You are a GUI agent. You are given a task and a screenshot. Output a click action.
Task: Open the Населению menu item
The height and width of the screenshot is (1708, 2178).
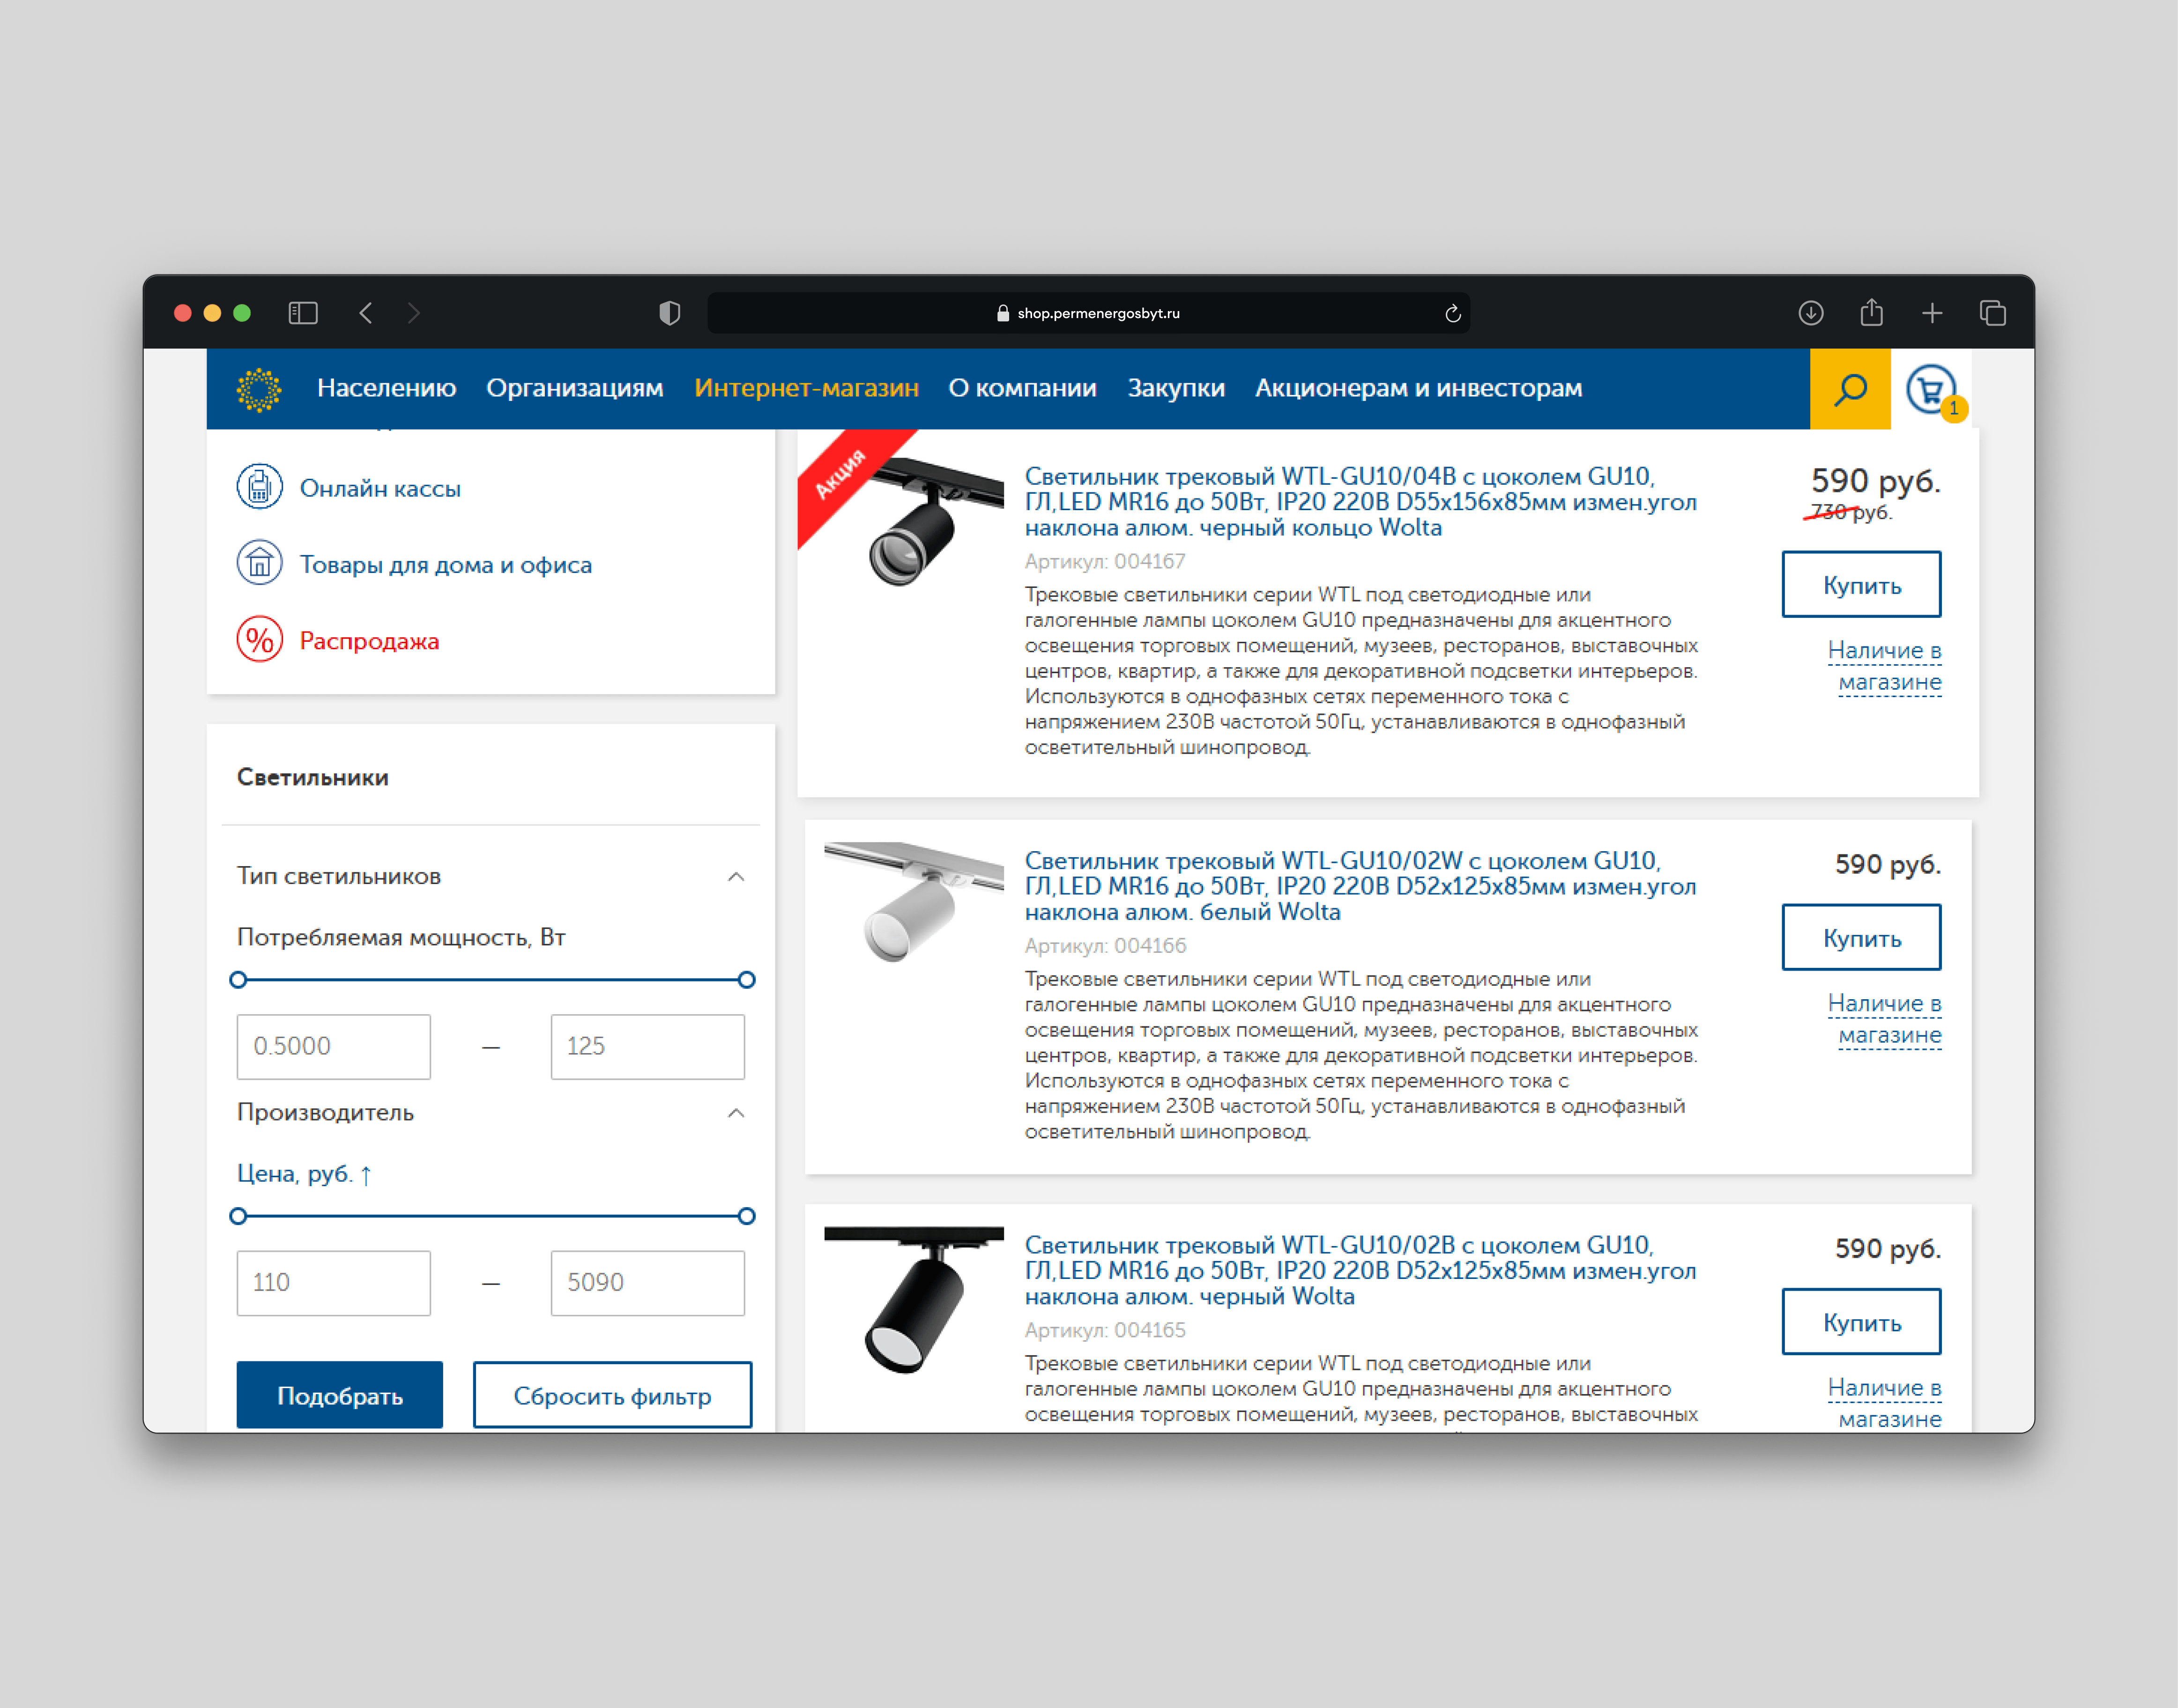click(x=386, y=388)
